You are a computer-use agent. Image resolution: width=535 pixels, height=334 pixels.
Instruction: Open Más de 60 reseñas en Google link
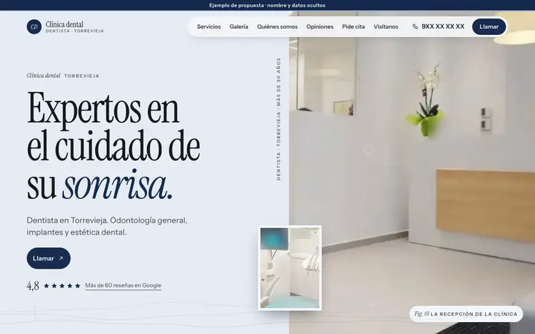[x=123, y=286]
